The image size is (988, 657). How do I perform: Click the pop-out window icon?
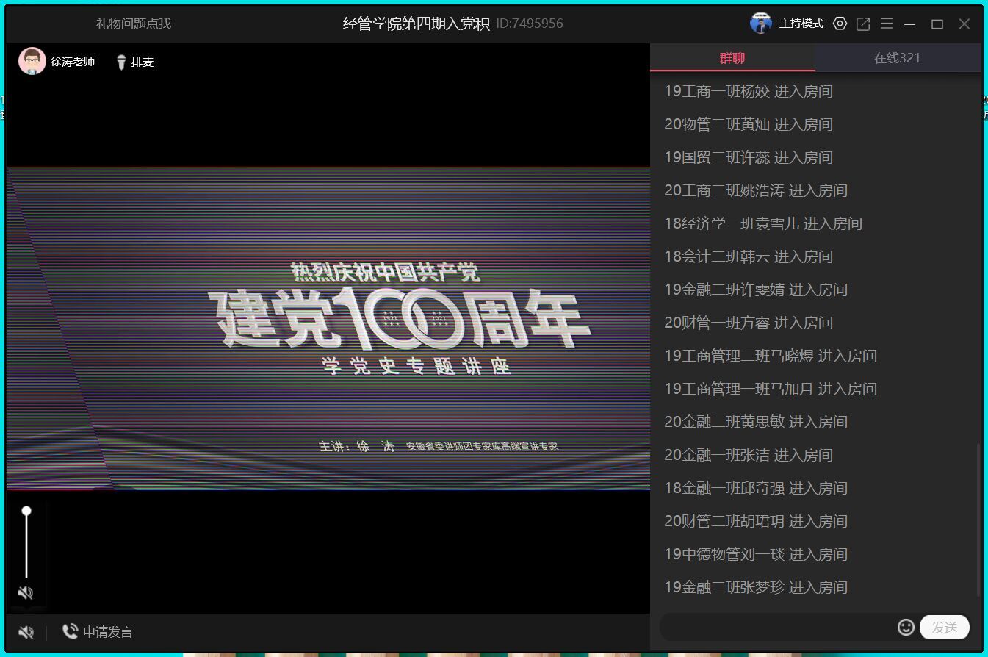(x=863, y=24)
